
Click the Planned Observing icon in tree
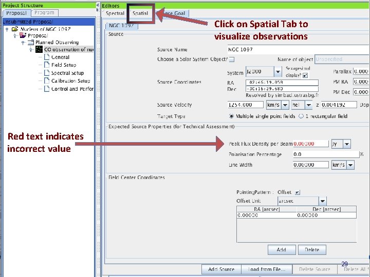click(31, 43)
